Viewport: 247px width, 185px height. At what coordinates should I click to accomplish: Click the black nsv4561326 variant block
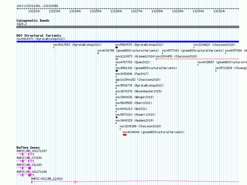point(117,71)
